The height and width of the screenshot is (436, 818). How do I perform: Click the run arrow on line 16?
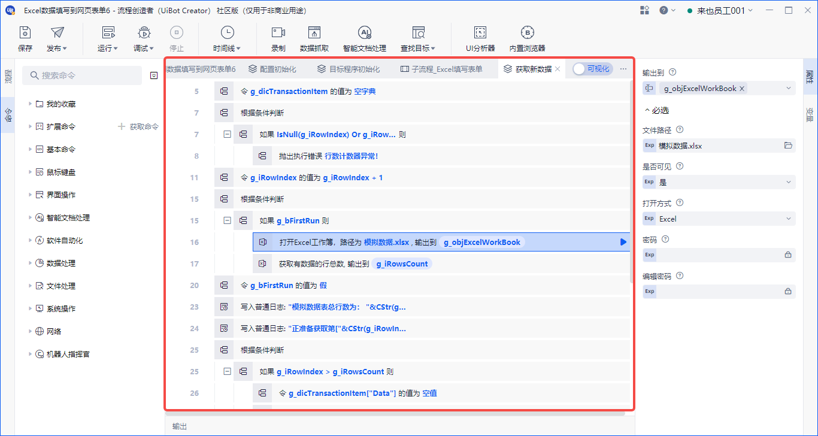[623, 242]
